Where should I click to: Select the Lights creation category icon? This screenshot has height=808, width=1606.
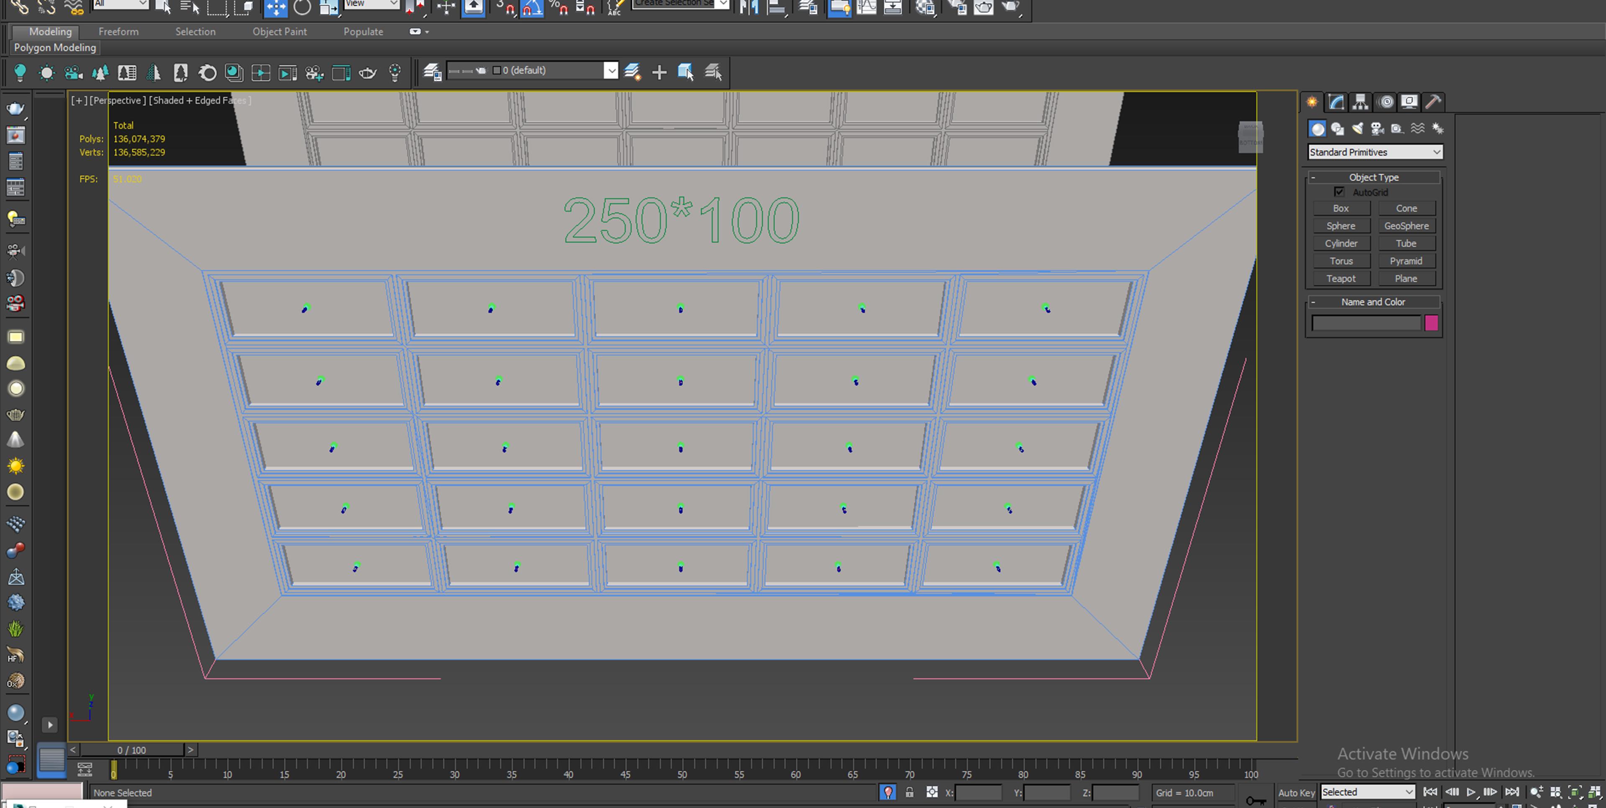1357,128
